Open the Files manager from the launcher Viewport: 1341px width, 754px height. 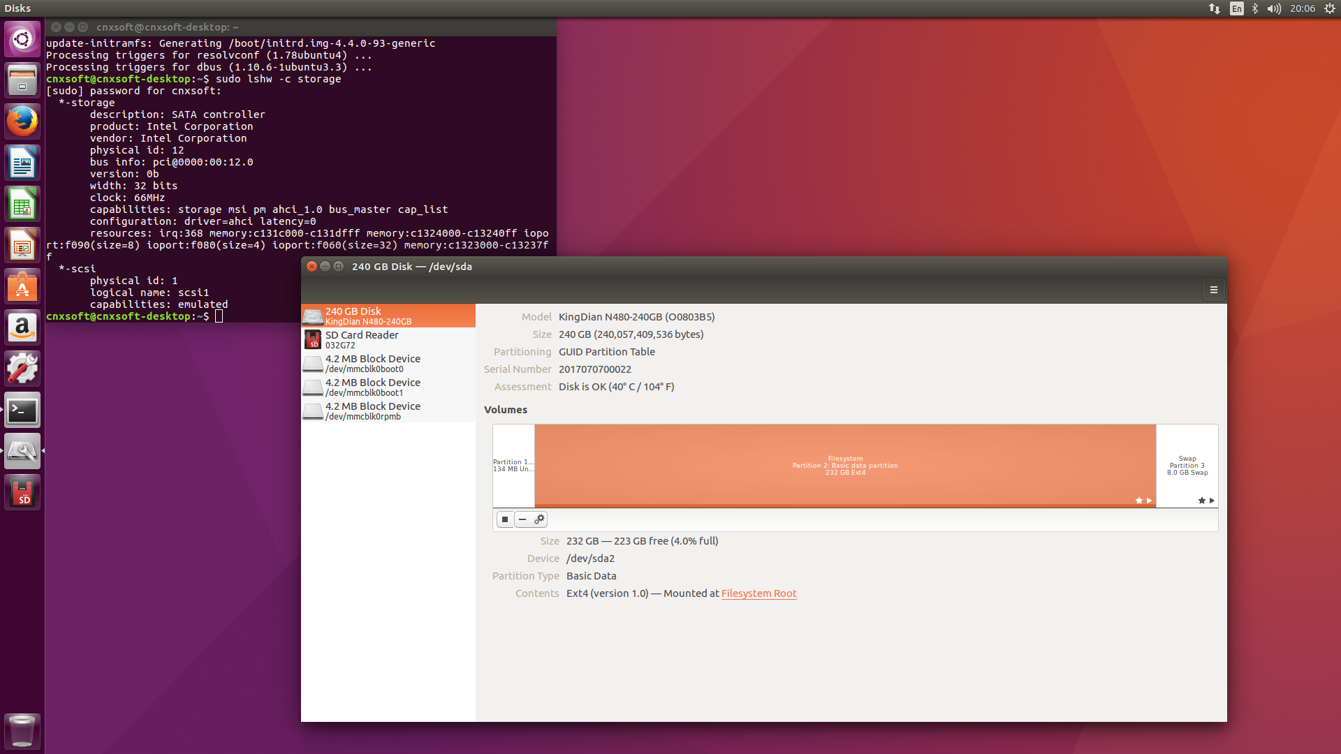click(x=22, y=80)
